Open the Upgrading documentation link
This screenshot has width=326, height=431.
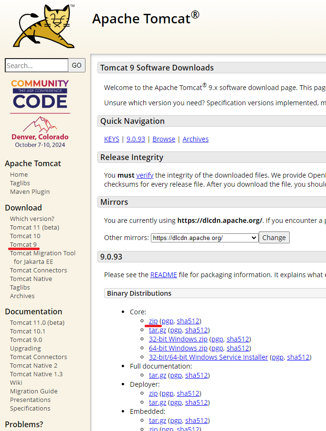(25, 349)
